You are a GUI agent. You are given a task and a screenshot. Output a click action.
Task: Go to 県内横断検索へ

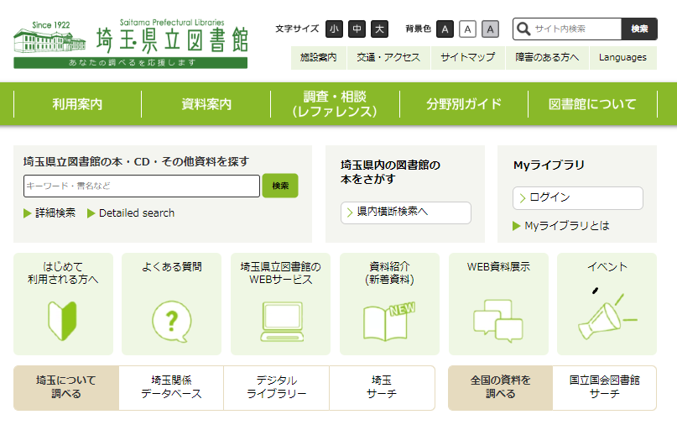point(405,212)
